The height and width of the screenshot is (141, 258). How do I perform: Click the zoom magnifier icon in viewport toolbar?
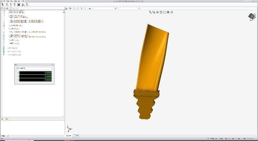[154, 12]
